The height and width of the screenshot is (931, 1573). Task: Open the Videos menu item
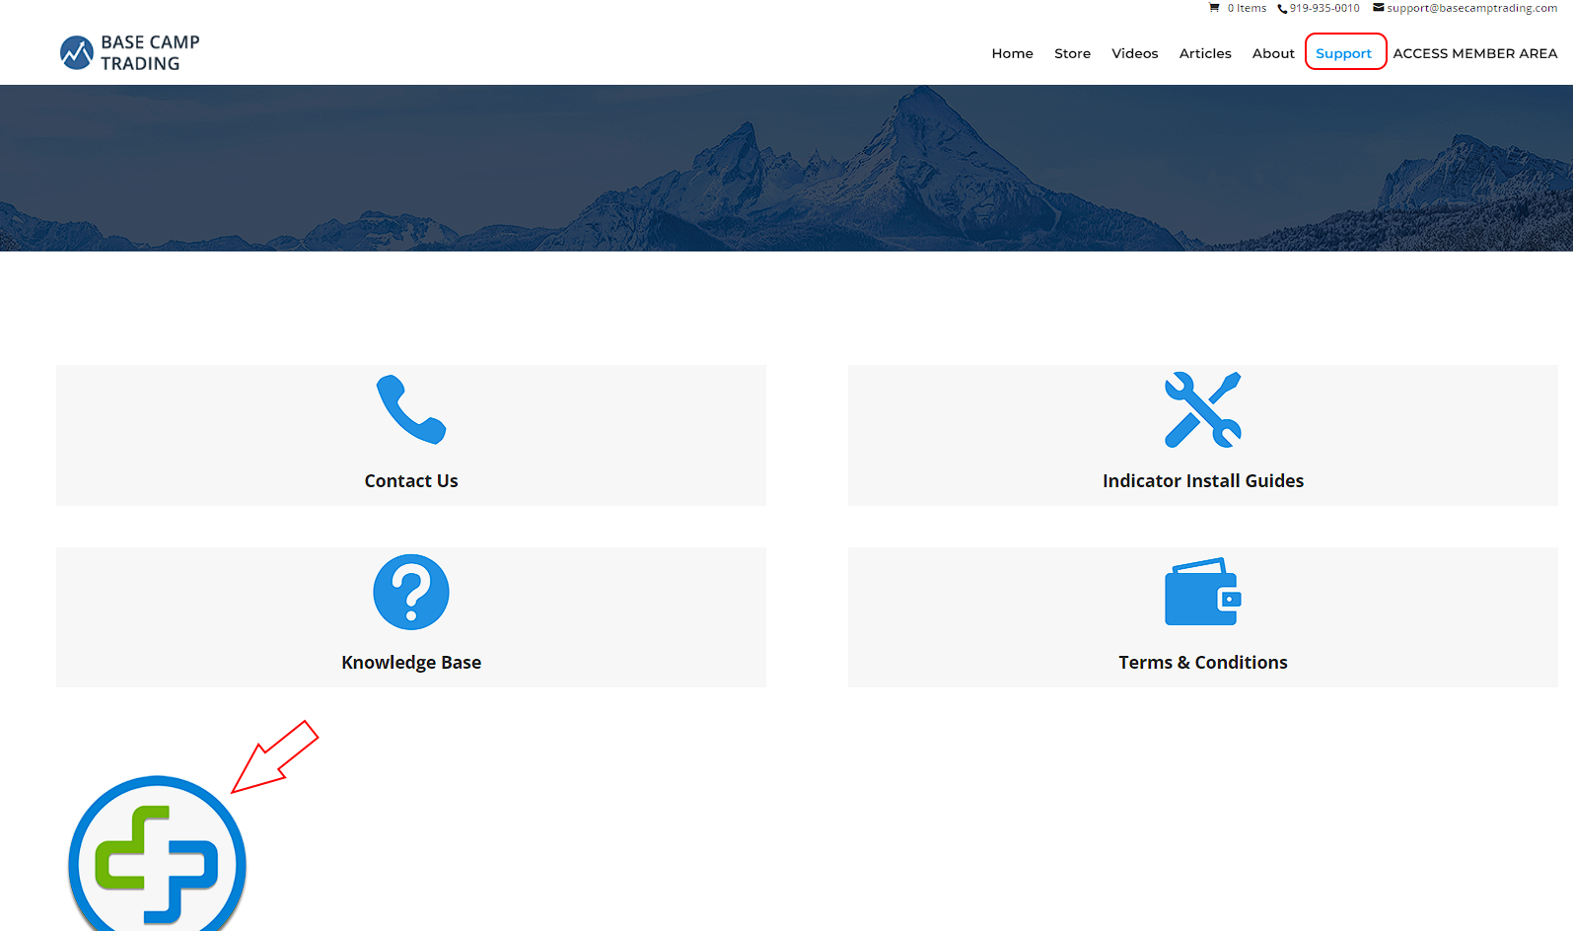(x=1134, y=53)
